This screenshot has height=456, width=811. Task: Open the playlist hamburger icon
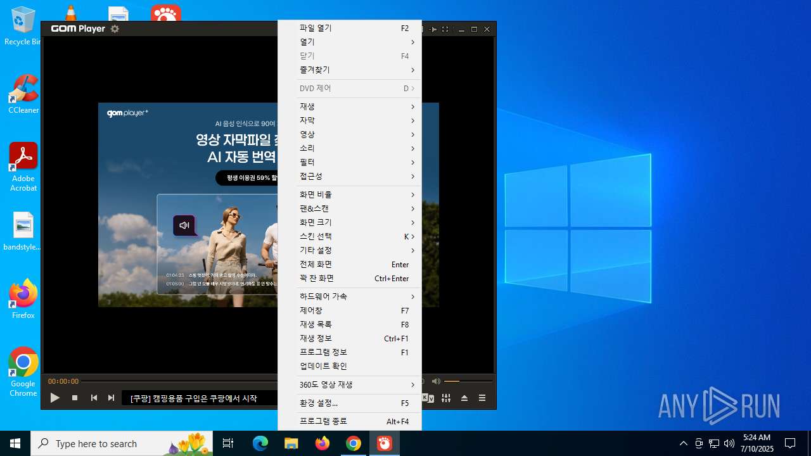pyautogui.click(x=482, y=398)
